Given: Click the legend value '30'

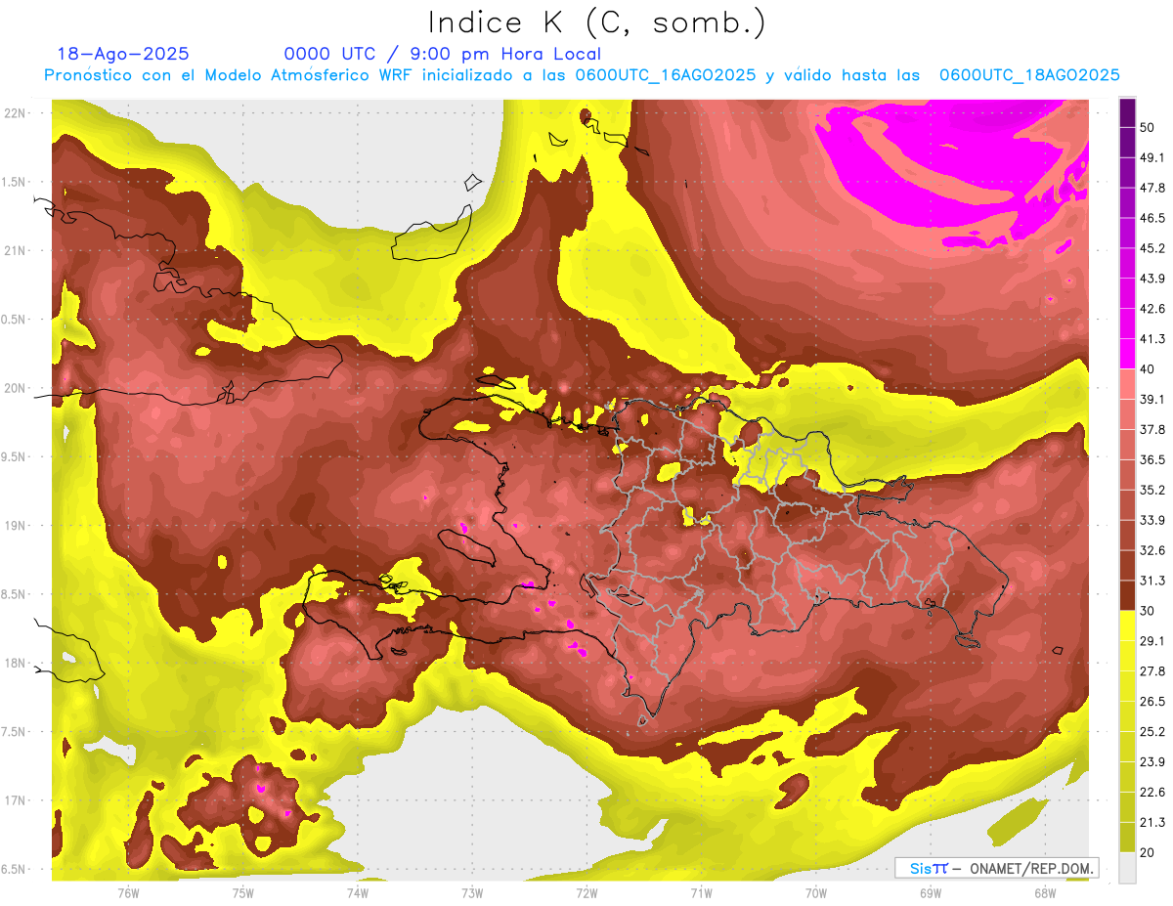Looking at the screenshot, I should (1148, 611).
